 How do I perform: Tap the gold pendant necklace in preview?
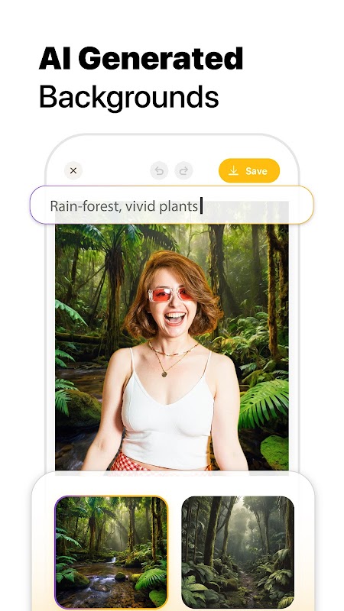click(x=164, y=373)
